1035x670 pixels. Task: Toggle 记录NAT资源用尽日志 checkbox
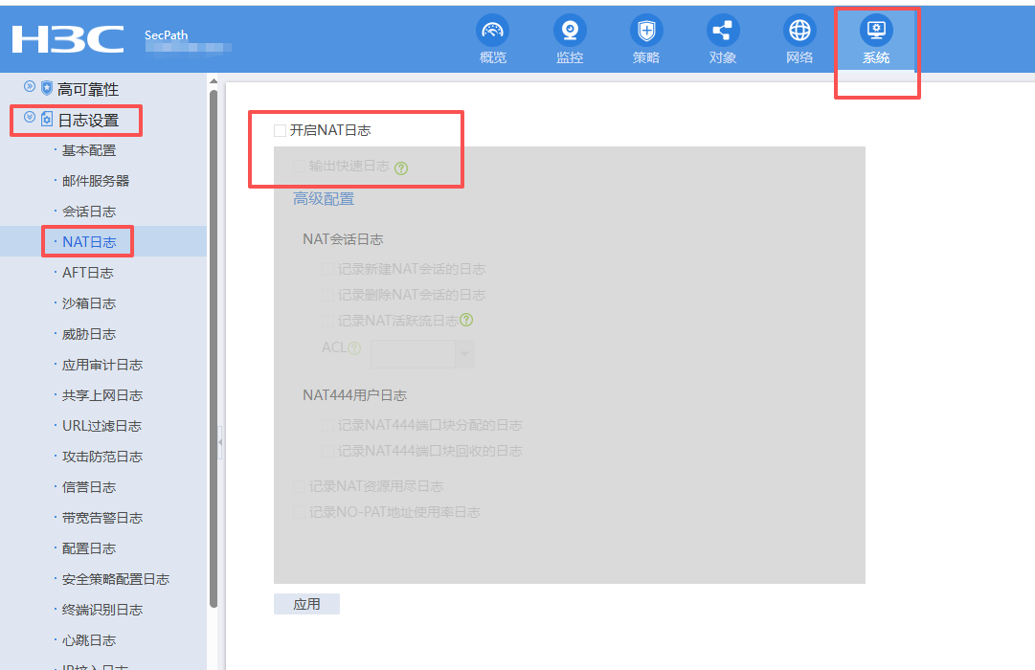[x=300, y=486]
